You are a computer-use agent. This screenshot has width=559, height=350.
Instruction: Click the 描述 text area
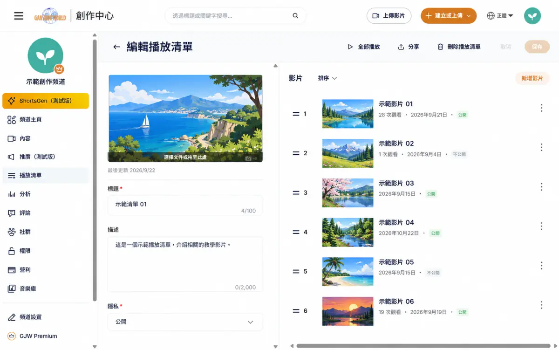(x=185, y=264)
